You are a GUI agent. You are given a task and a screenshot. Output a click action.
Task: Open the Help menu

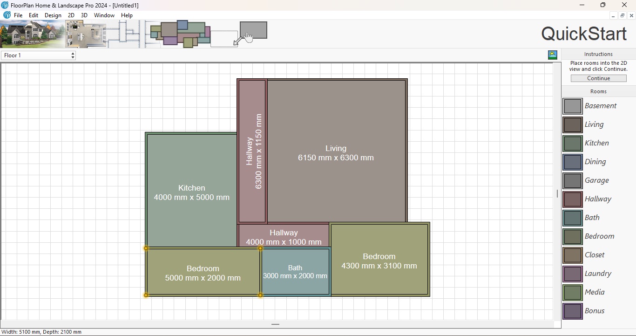click(126, 15)
